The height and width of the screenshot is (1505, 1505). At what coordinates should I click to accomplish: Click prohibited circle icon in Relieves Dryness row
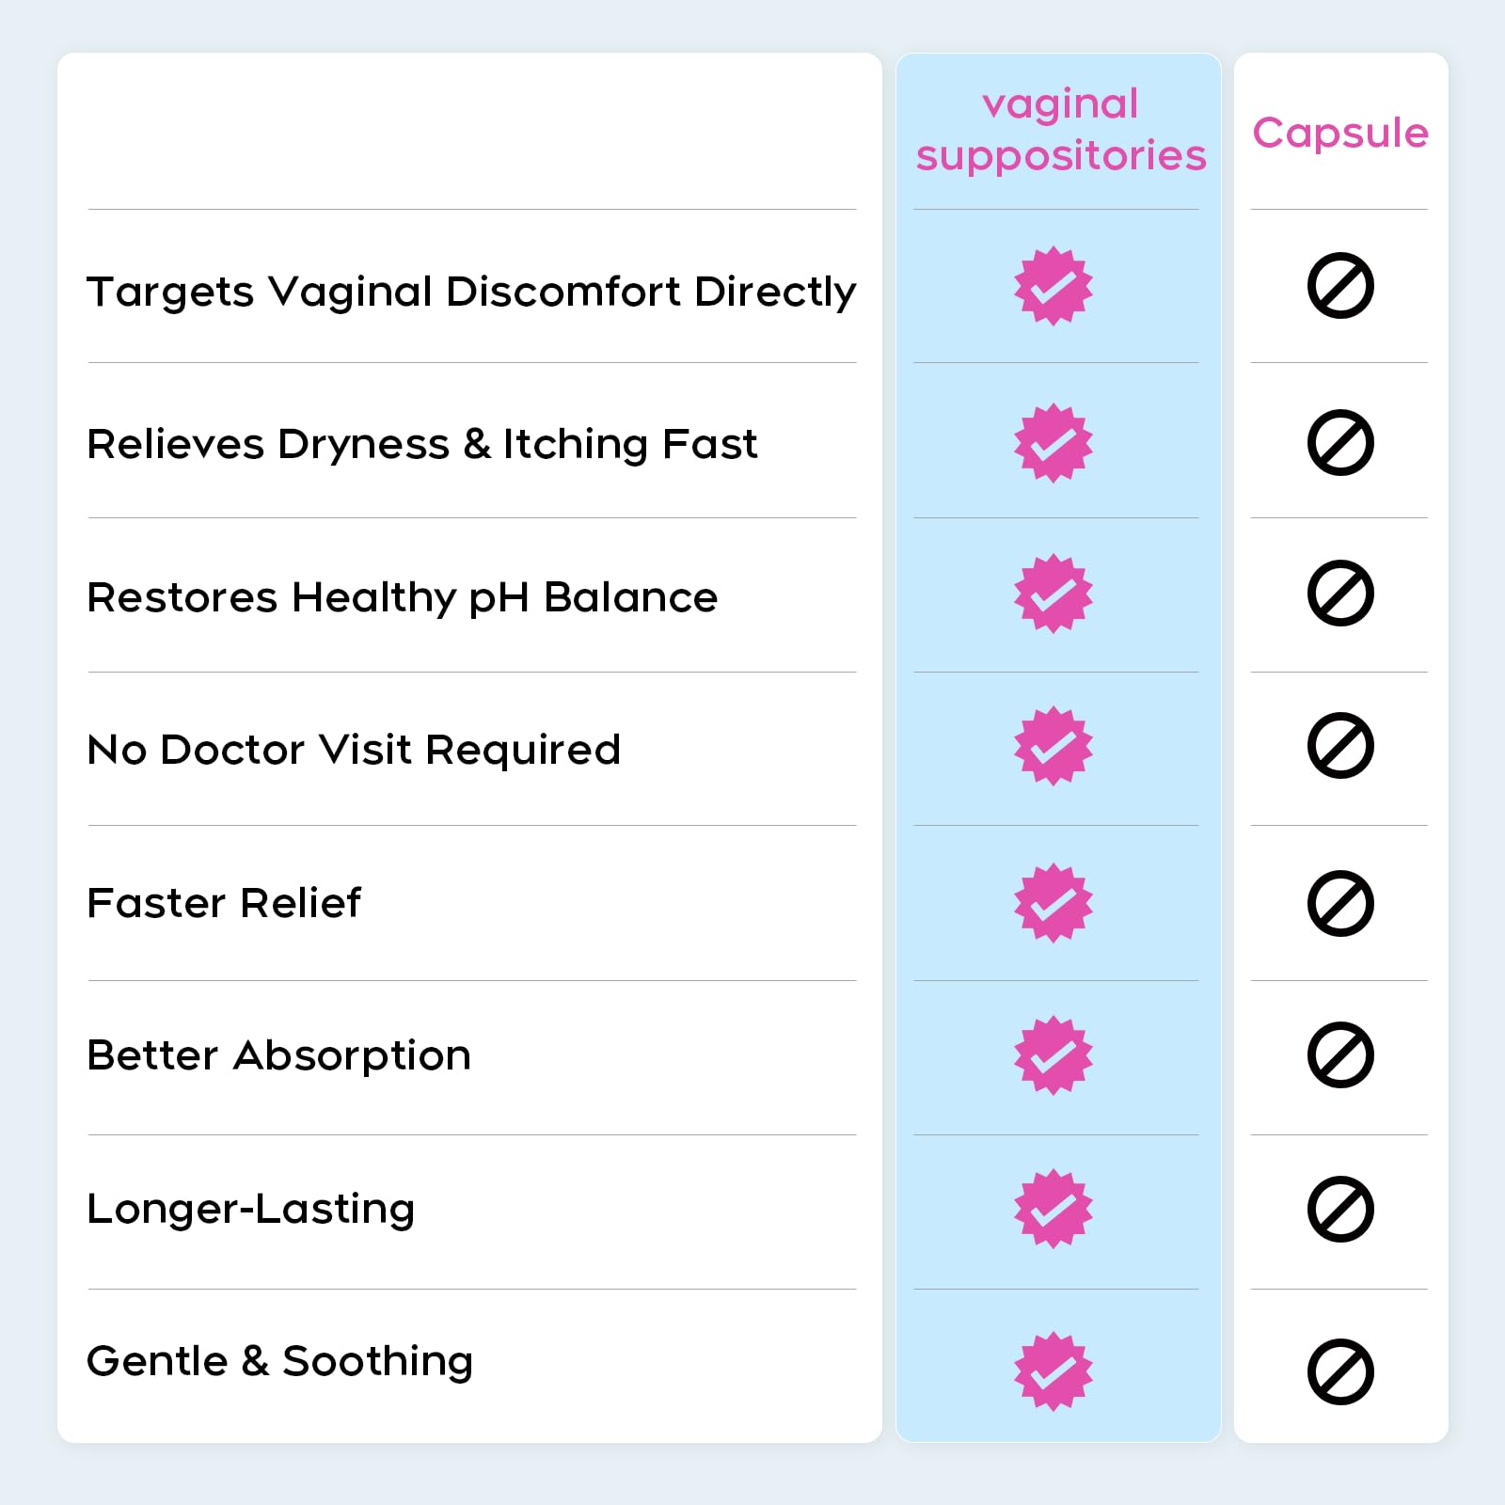pyautogui.click(x=1340, y=442)
